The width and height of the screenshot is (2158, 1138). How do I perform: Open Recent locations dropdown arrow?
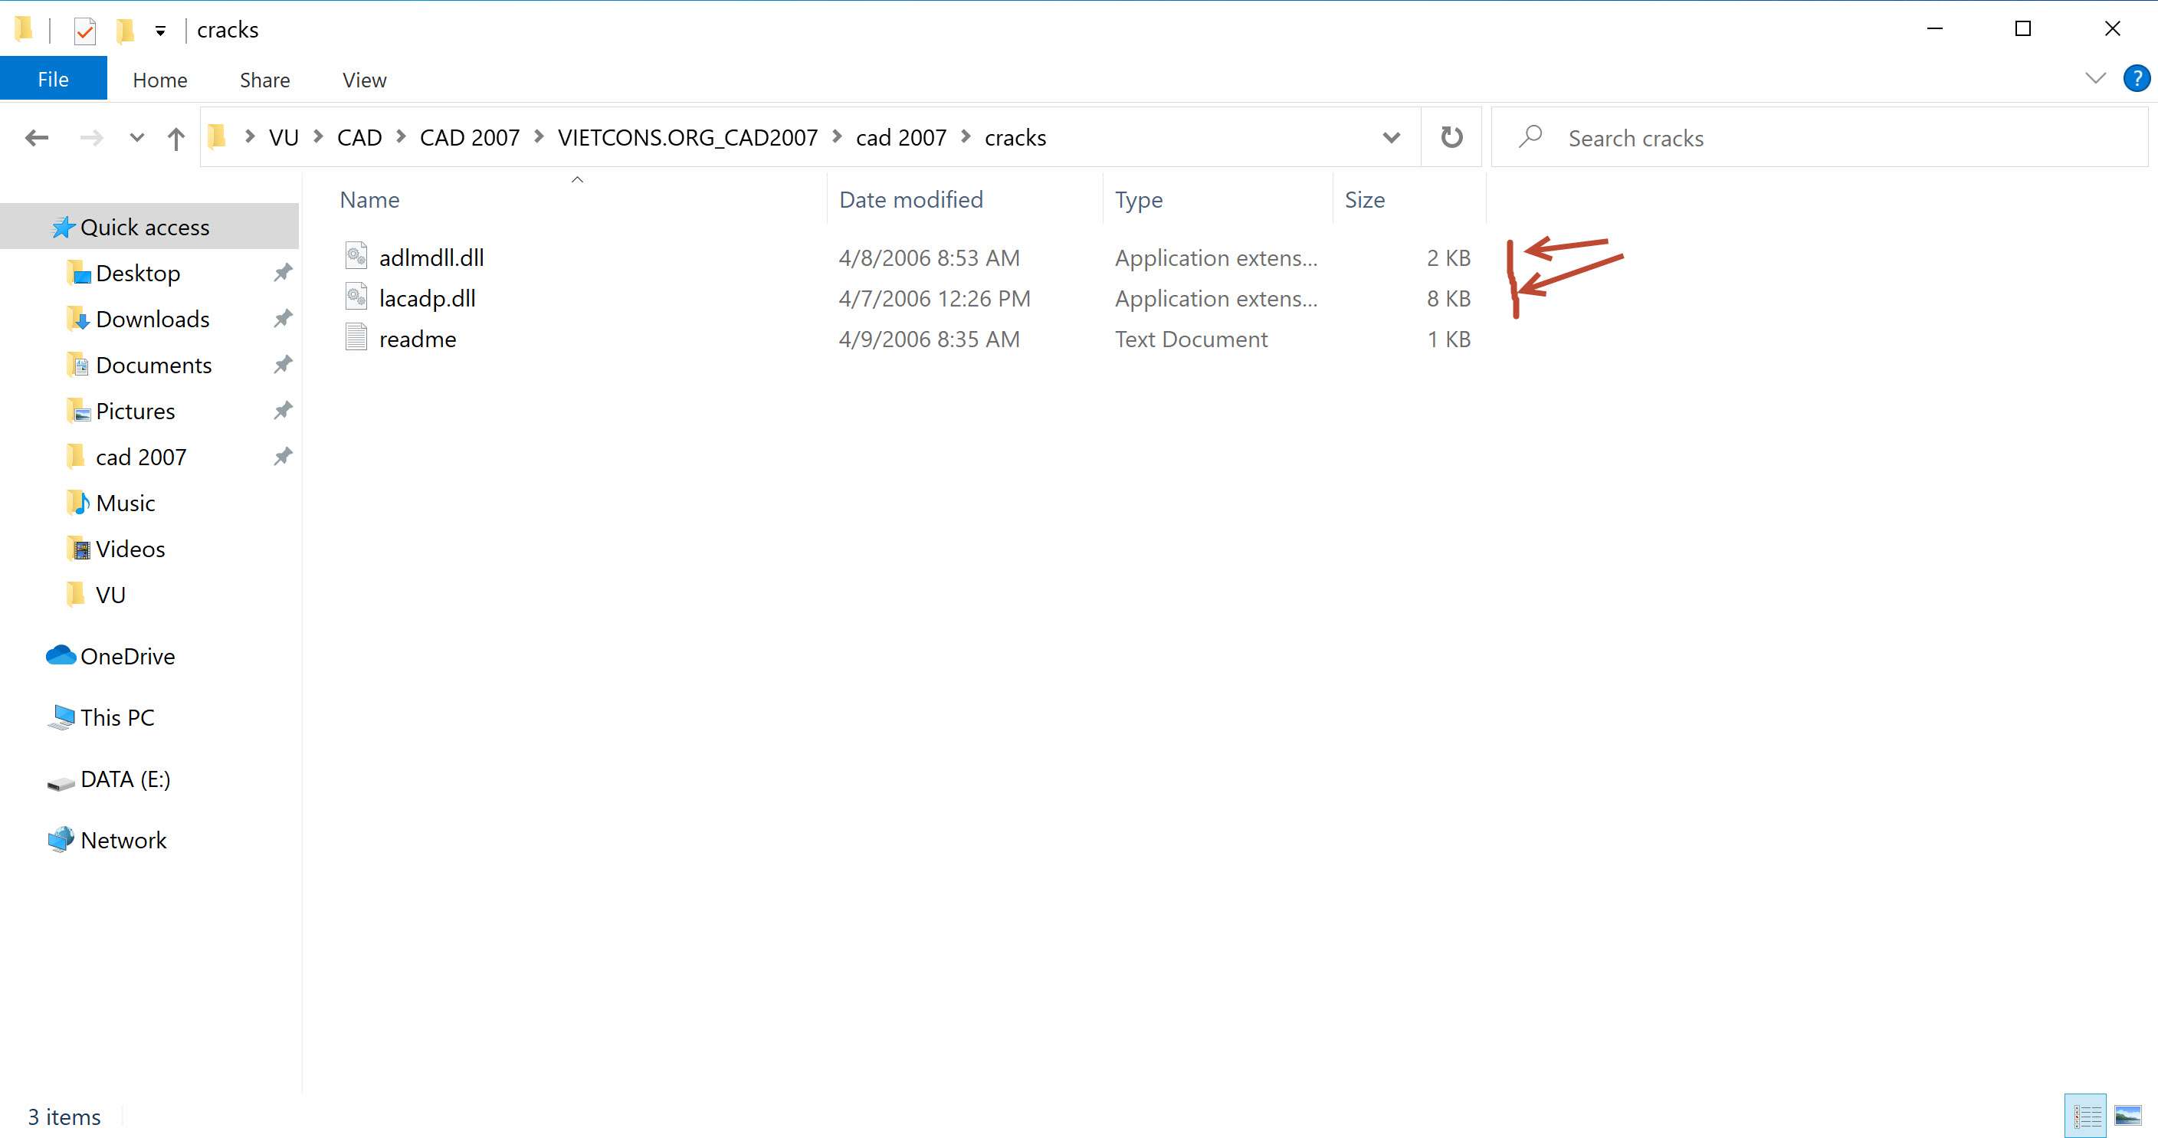point(136,137)
